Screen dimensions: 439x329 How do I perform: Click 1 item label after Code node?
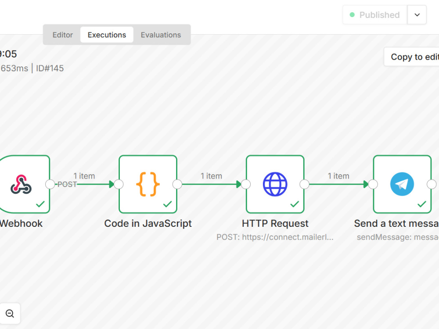[212, 176]
